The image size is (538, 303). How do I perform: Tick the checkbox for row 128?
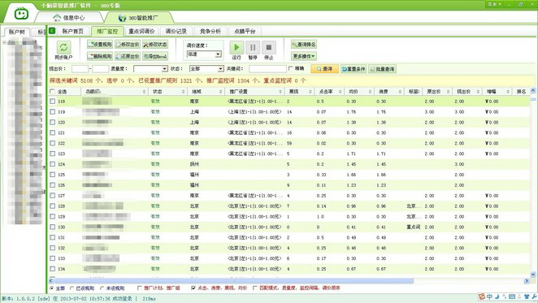coord(53,206)
